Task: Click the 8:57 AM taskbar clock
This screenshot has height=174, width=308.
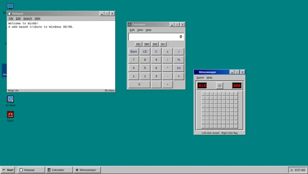Action: [300, 170]
